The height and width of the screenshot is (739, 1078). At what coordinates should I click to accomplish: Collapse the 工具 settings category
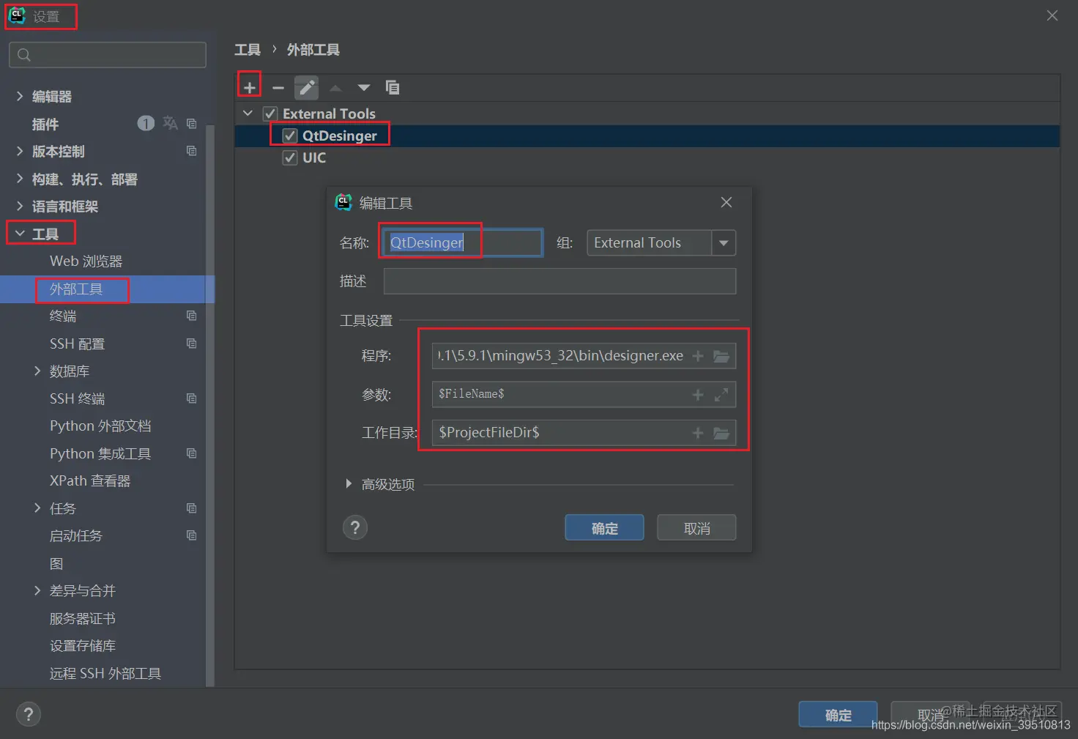pos(20,234)
